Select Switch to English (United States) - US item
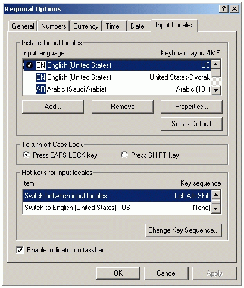This screenshot has width=244, height=288. click(117, 208)
